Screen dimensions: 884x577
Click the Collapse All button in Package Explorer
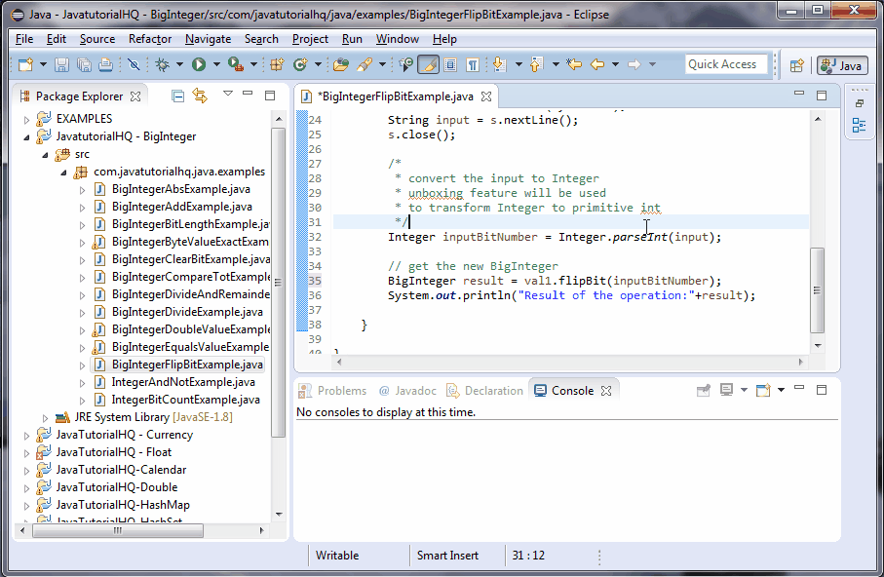tap(178, 95)
